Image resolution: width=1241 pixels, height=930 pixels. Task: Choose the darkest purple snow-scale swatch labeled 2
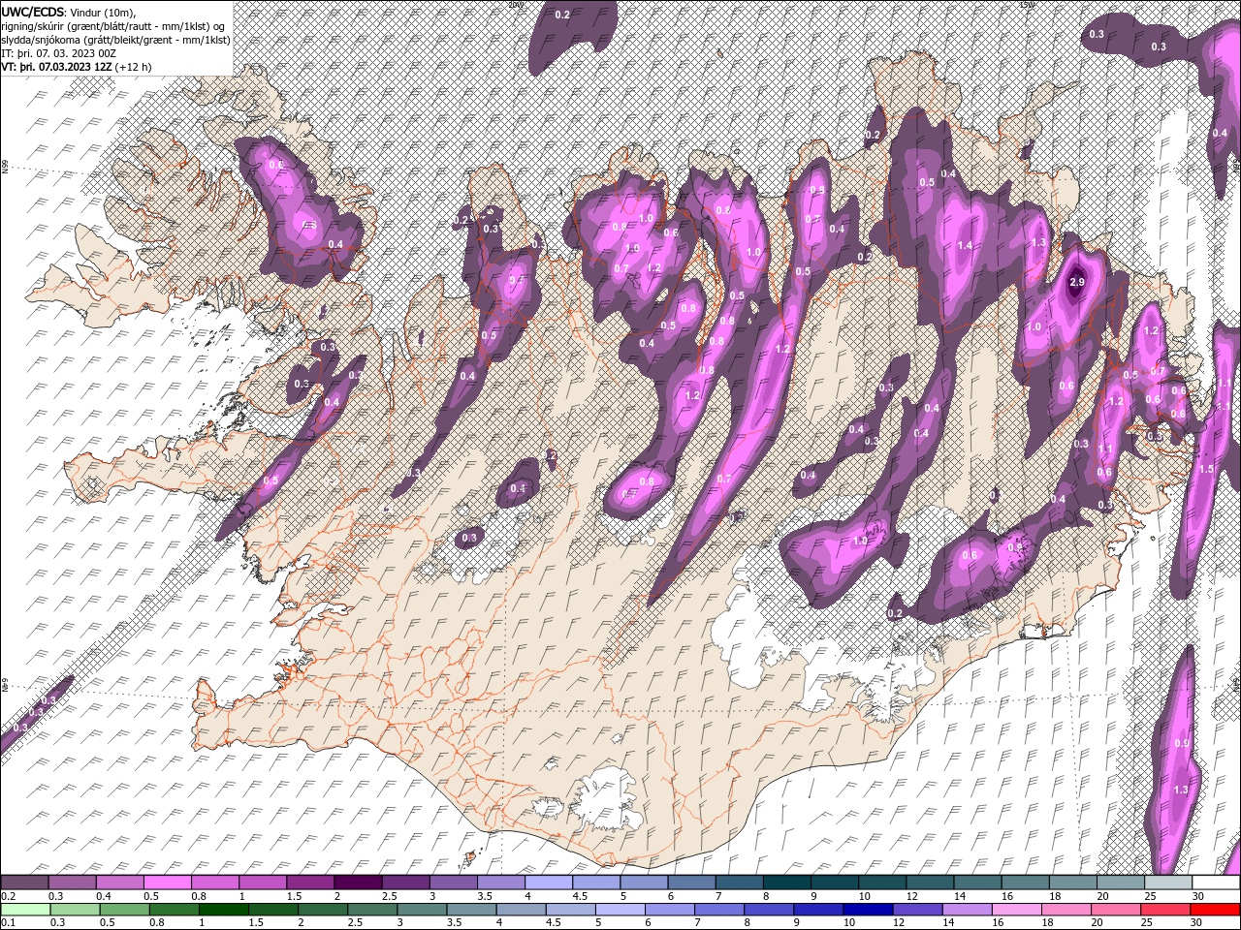pos(358,882)
